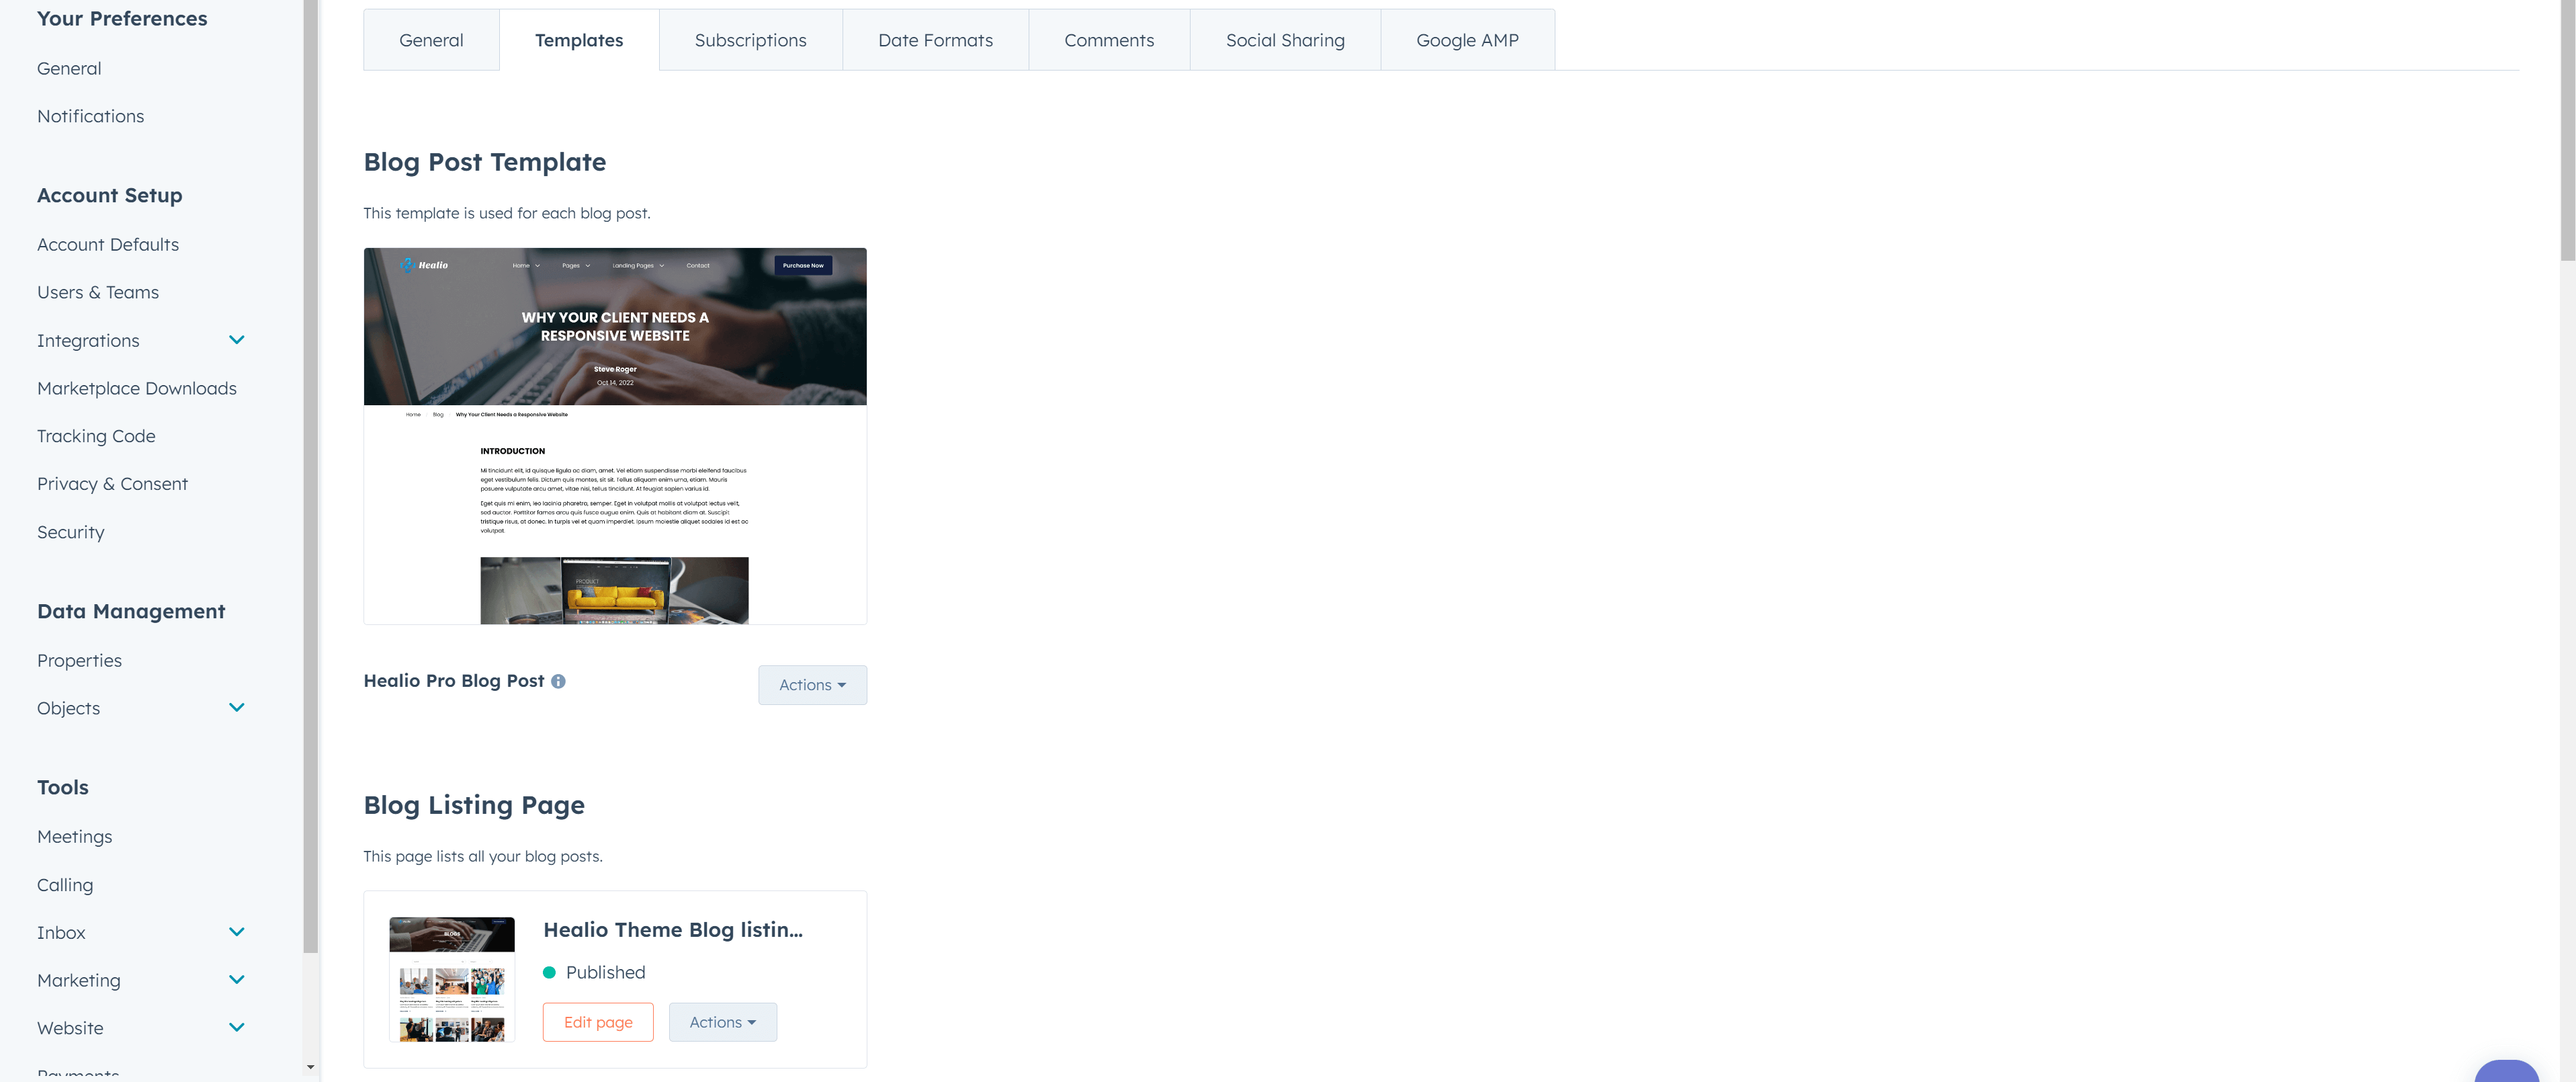Open Actions dropdown for blog post template
The image size is (2576, 1082).
(811, 685)
